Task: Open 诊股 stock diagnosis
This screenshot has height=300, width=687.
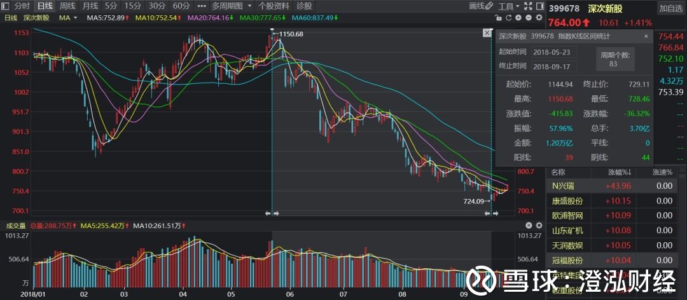Action: [305, 6]
